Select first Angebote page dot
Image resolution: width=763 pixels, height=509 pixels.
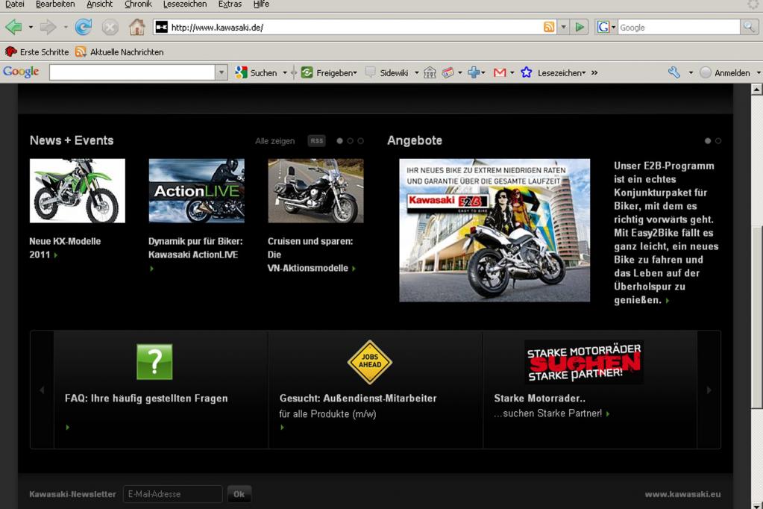pos(708,141)
